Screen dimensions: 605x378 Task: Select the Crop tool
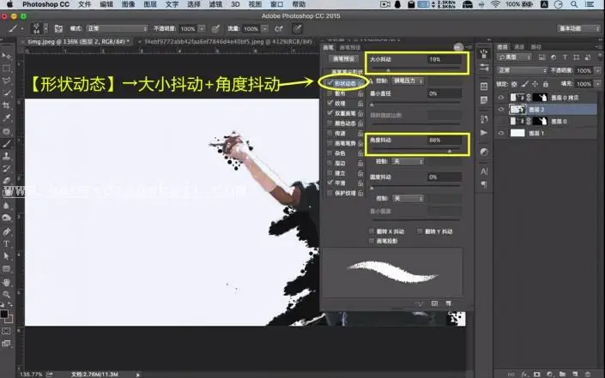click(7, 105)
